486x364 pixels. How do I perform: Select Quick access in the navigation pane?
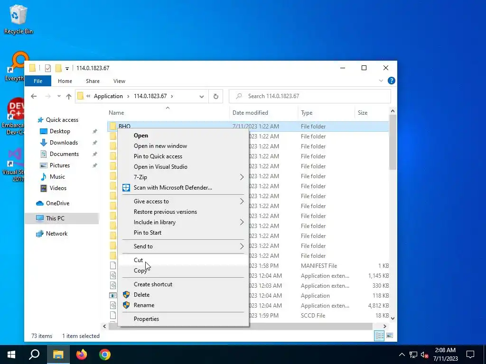(x=62, y=120)
